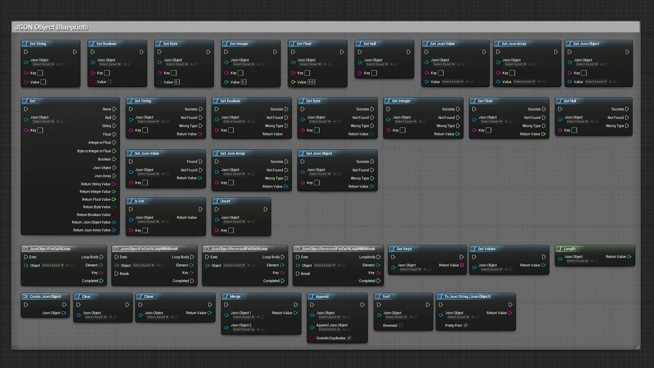Click the Json Object output pin on Create Json Object

pos(64,313)
